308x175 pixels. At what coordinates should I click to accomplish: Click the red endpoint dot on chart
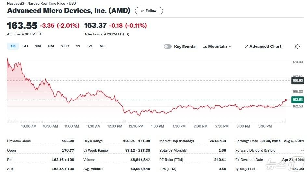(286, 100)
